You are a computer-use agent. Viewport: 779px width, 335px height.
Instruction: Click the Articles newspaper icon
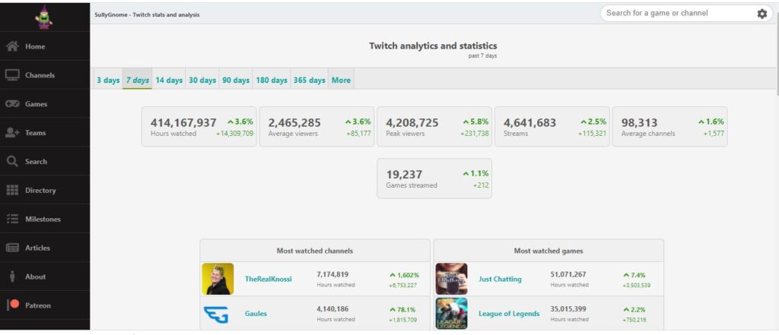pyautogui.click(x=12, y=248)
